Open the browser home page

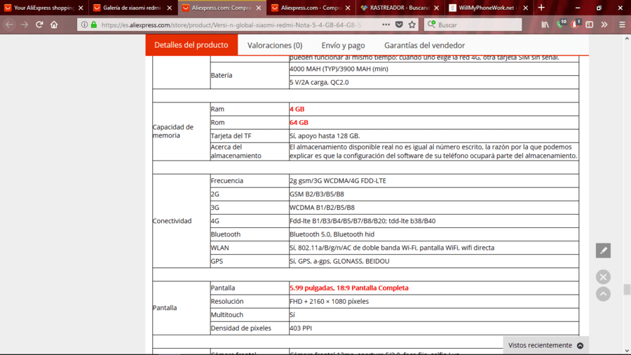[54, 25]
